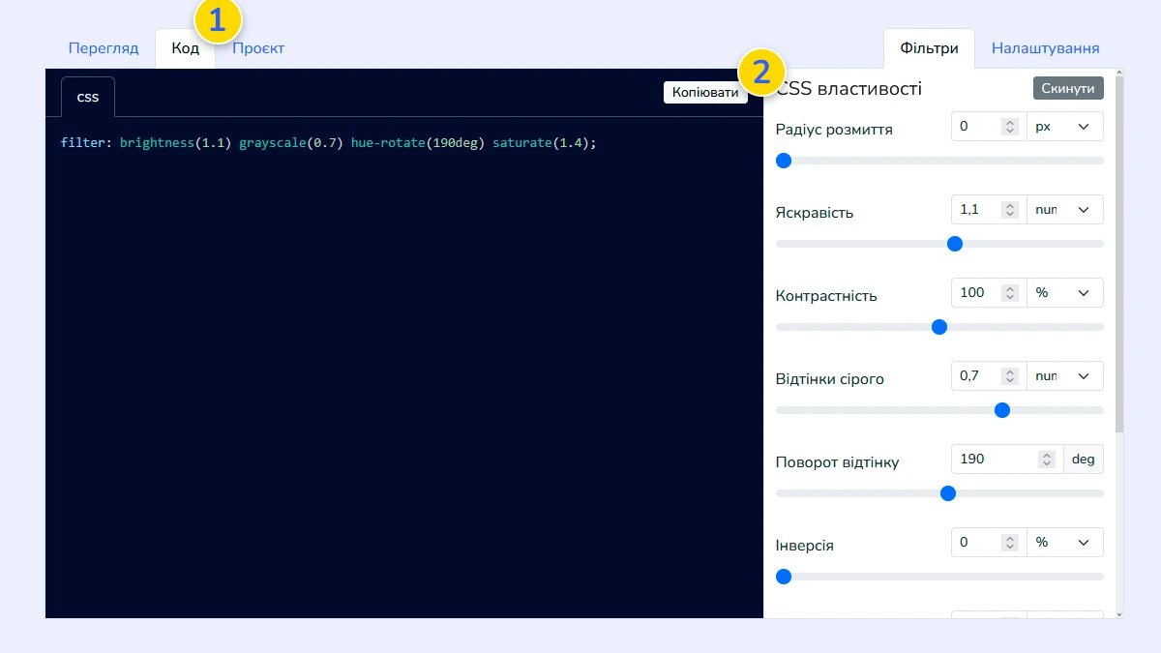Open the Налаштування tab

1045,48
